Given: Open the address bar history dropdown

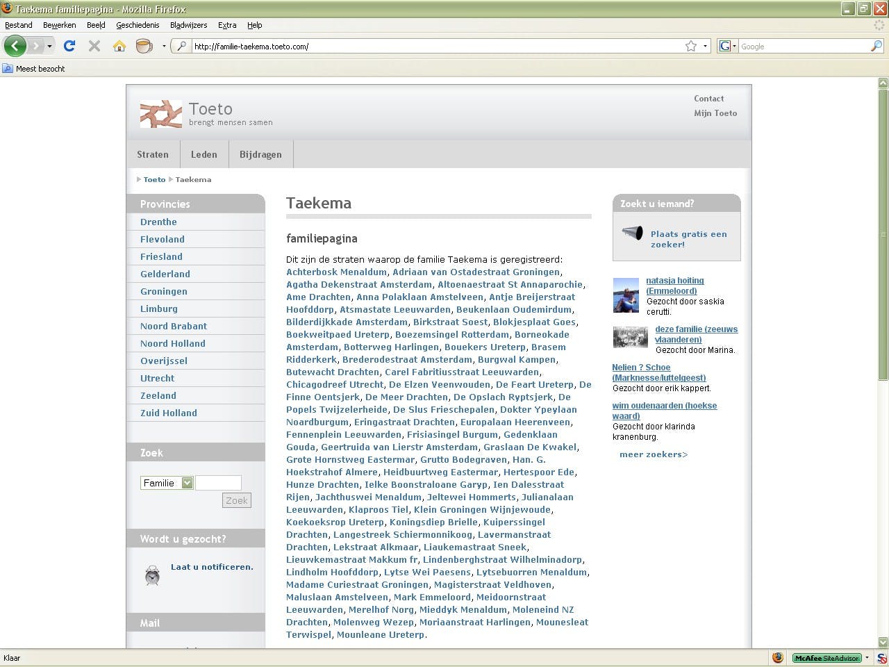Looking at the screenshot, I should coord(705,46).
